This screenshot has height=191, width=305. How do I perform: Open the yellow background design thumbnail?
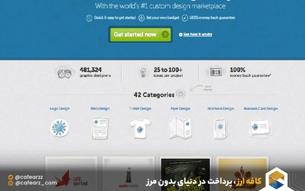242,173
